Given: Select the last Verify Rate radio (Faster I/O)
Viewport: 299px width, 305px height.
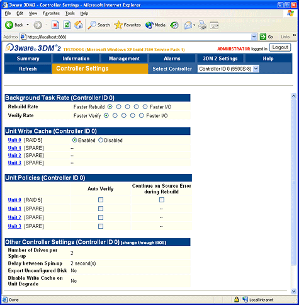Looking at the screenshot, I should (x=142, y=115).
